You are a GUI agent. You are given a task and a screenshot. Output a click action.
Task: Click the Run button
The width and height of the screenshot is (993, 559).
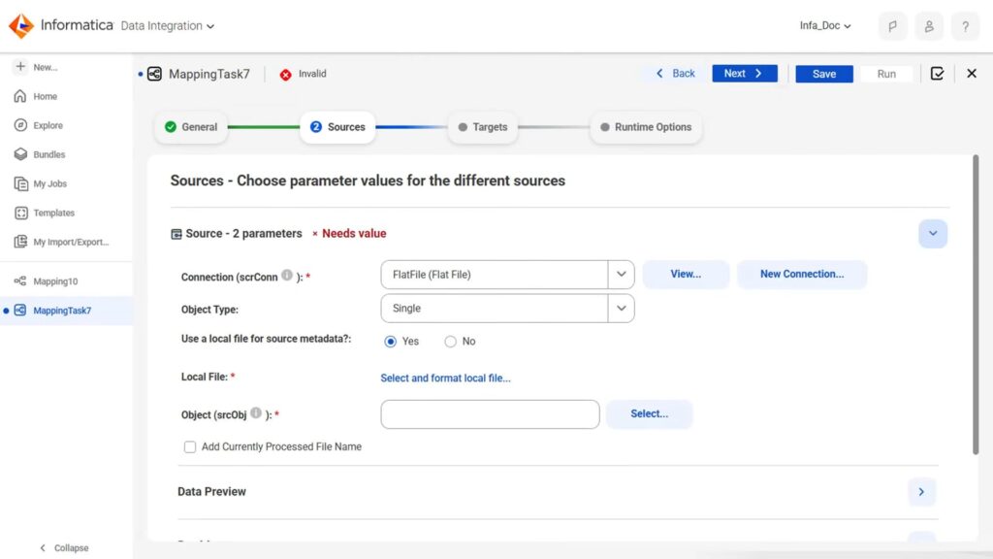point(886,74)
